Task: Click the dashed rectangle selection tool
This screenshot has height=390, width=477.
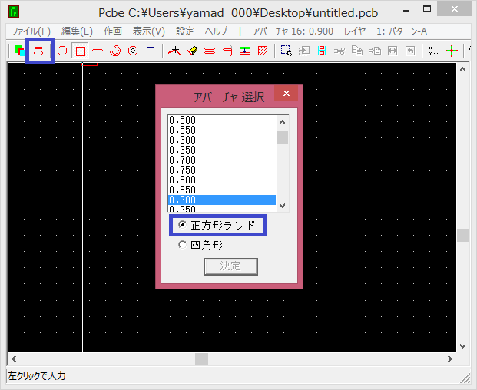Action: 286,51
